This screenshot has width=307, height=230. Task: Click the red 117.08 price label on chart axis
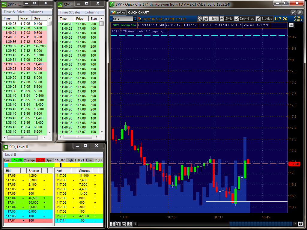click(294, 164)
